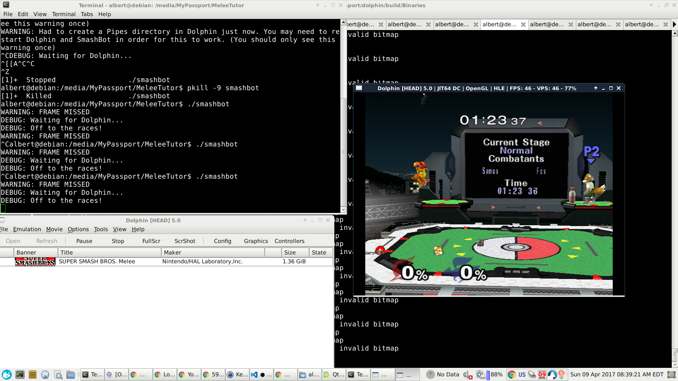Open home folder launcher in panel

pyautogui.click(x=71, y=375)
